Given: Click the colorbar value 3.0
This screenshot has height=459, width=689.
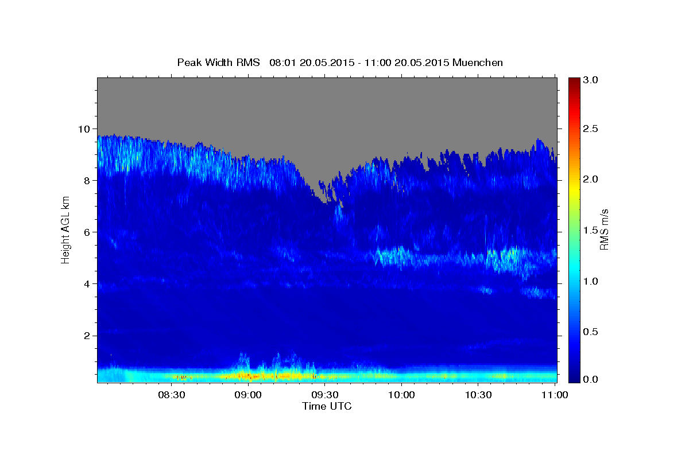Looking at the screenshot, I should pyautogui.click(x=590, y=80).
